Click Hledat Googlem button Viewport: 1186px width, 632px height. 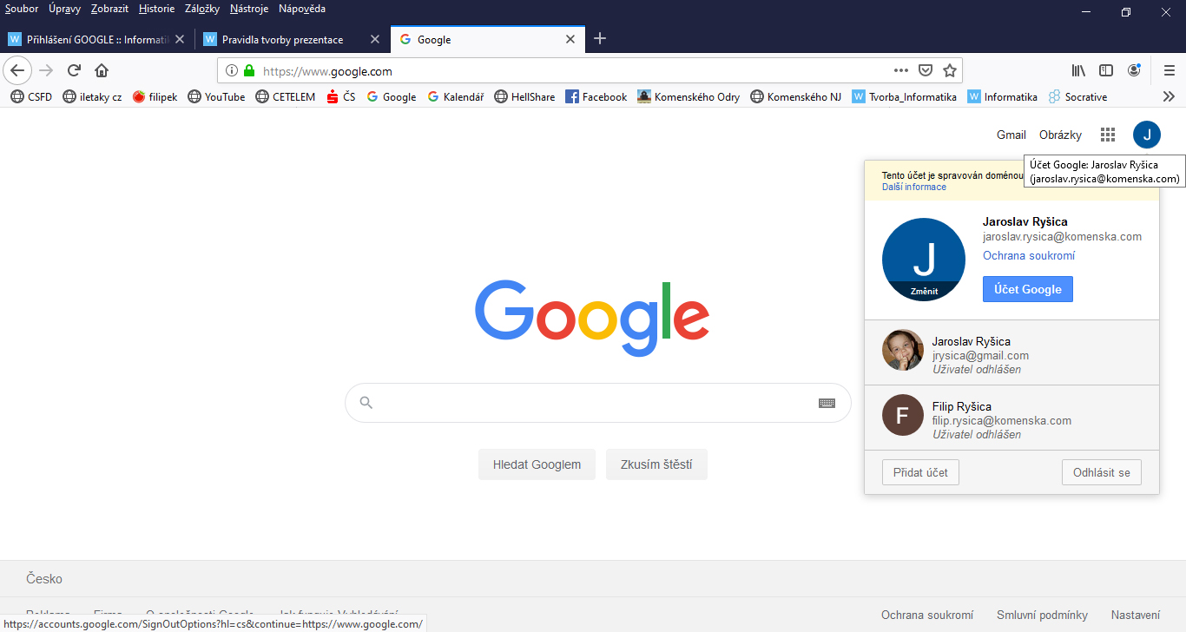point(537,464)
